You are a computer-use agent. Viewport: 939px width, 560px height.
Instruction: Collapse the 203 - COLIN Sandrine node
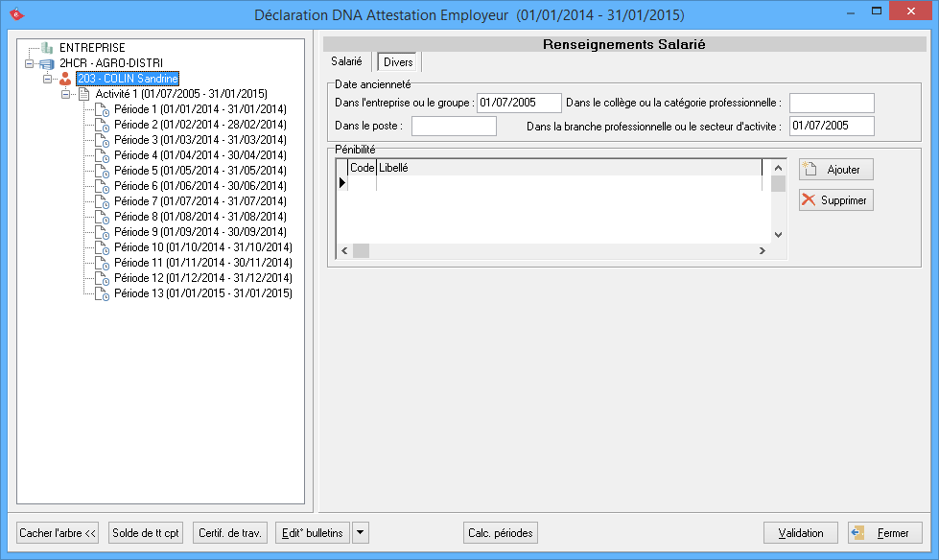(x=47, y=79)
